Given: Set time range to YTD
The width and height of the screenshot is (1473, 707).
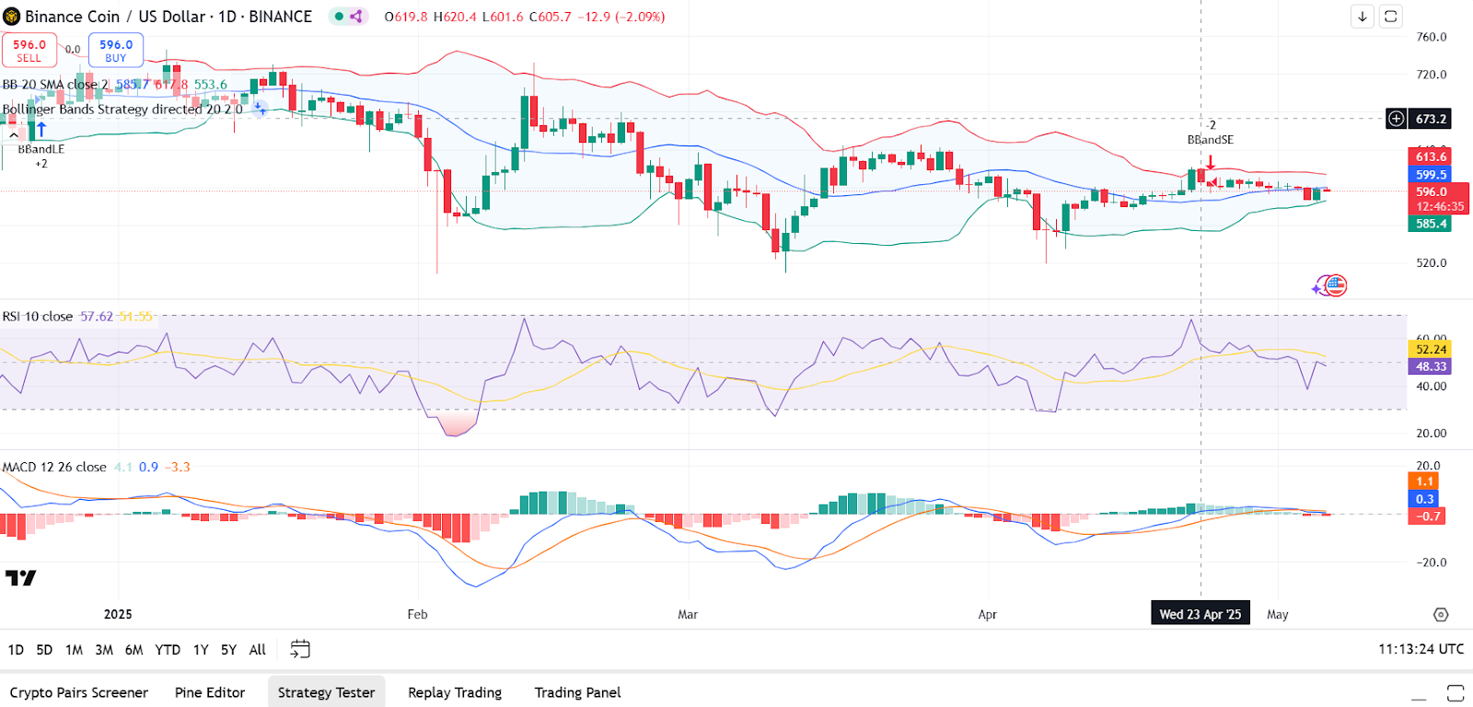Looking at the screenshot, I should (168, 650).
